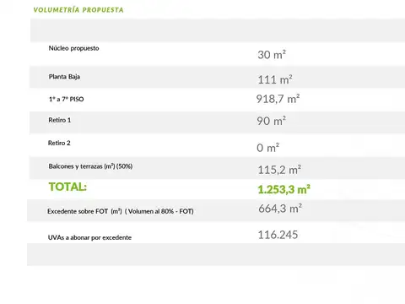Click the '116.245' value

(x=278, y=235)
